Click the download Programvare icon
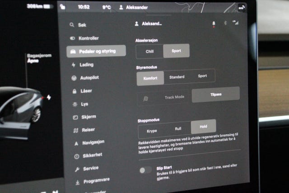 (78, 183)
